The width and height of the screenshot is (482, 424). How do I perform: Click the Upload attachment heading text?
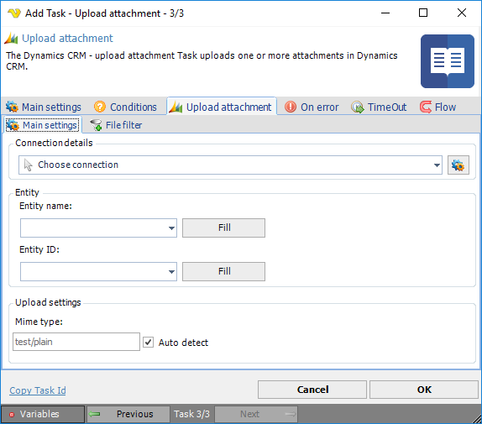pyautogui.click(x=67, y=39)
